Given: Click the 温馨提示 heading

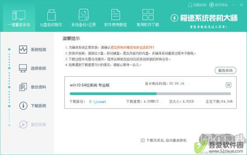Looking at the screenshot, I should 71,38.
